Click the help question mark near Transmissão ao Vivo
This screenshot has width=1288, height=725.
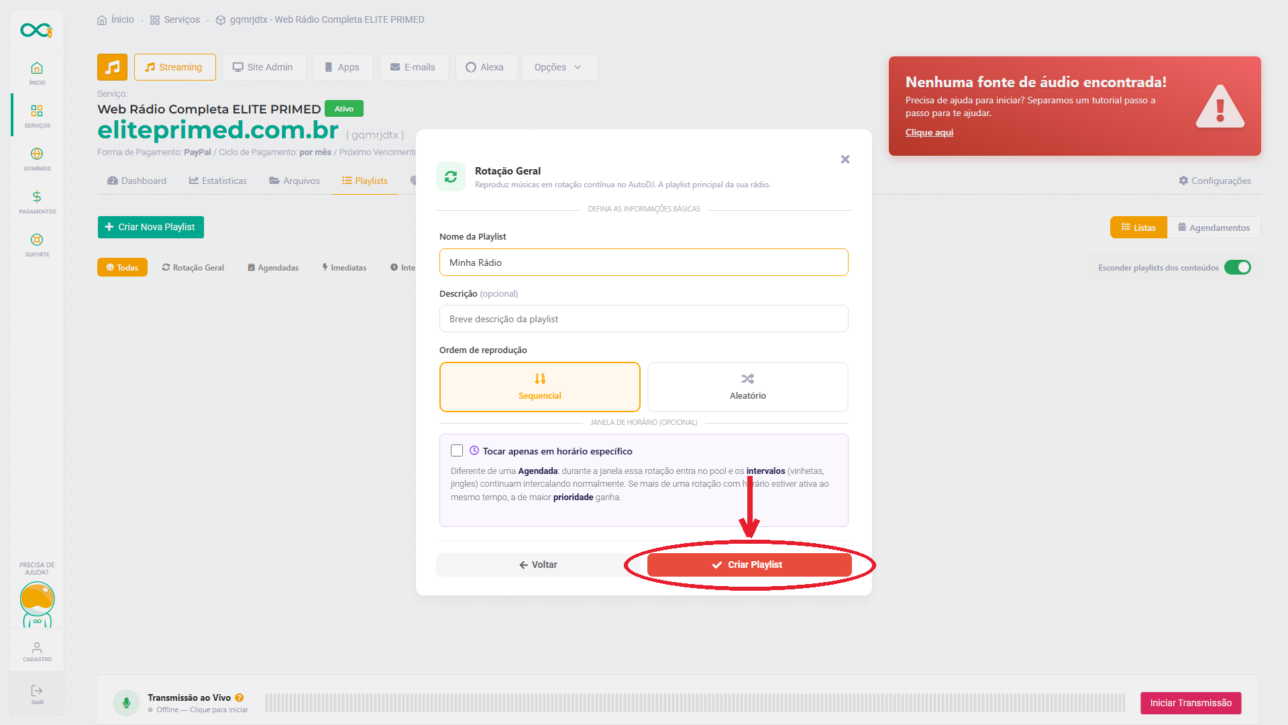(239, 697)
